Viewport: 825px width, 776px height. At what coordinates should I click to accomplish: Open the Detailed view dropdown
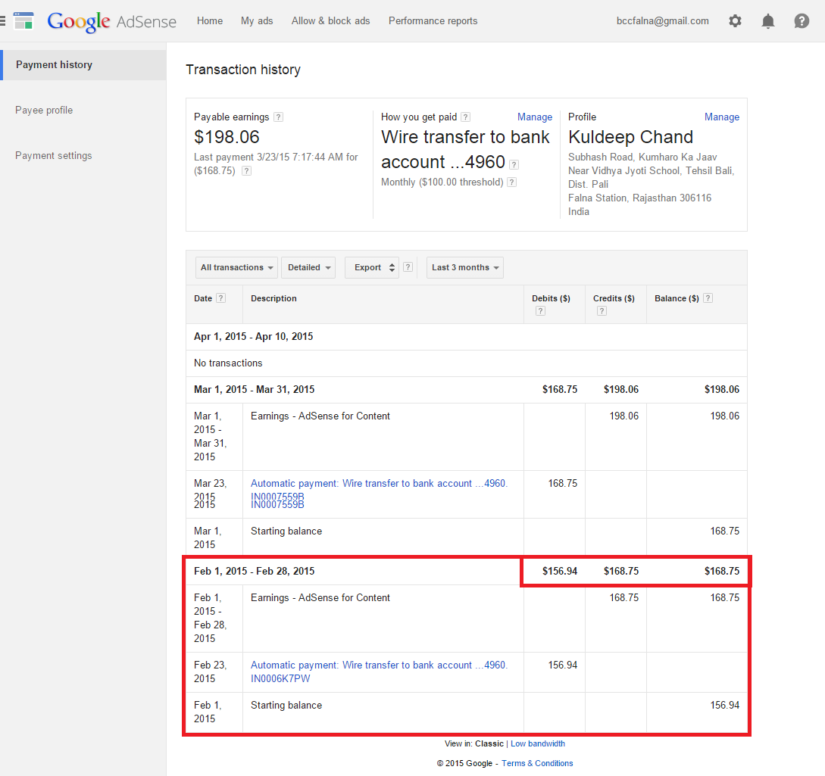click(308, 267)
